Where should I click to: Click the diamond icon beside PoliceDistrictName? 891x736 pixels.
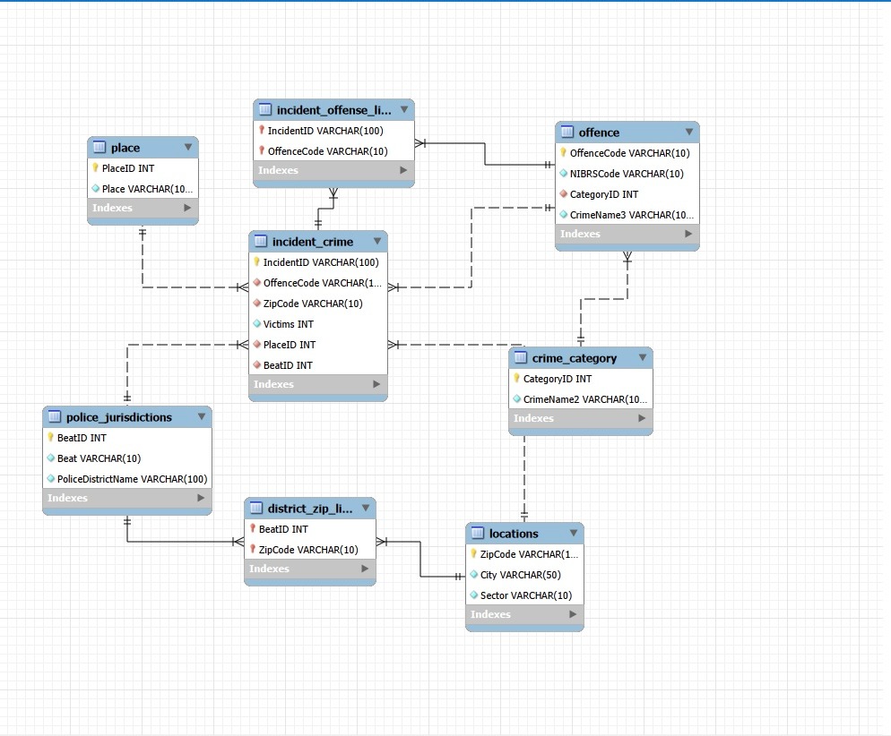pos(50,478)
